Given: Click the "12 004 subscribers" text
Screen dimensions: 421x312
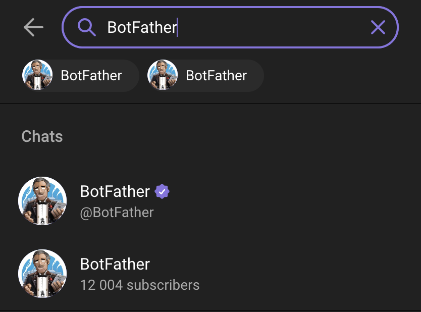Looking at the screenshot, I should (140, 285).
